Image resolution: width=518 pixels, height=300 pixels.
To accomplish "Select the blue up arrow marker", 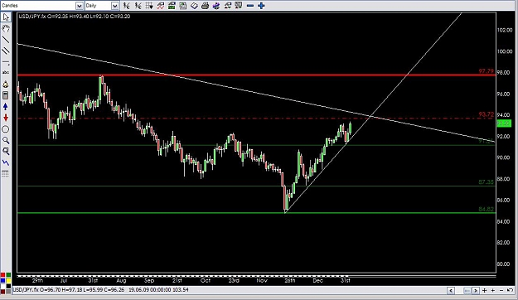I will [x=6, y=106].
